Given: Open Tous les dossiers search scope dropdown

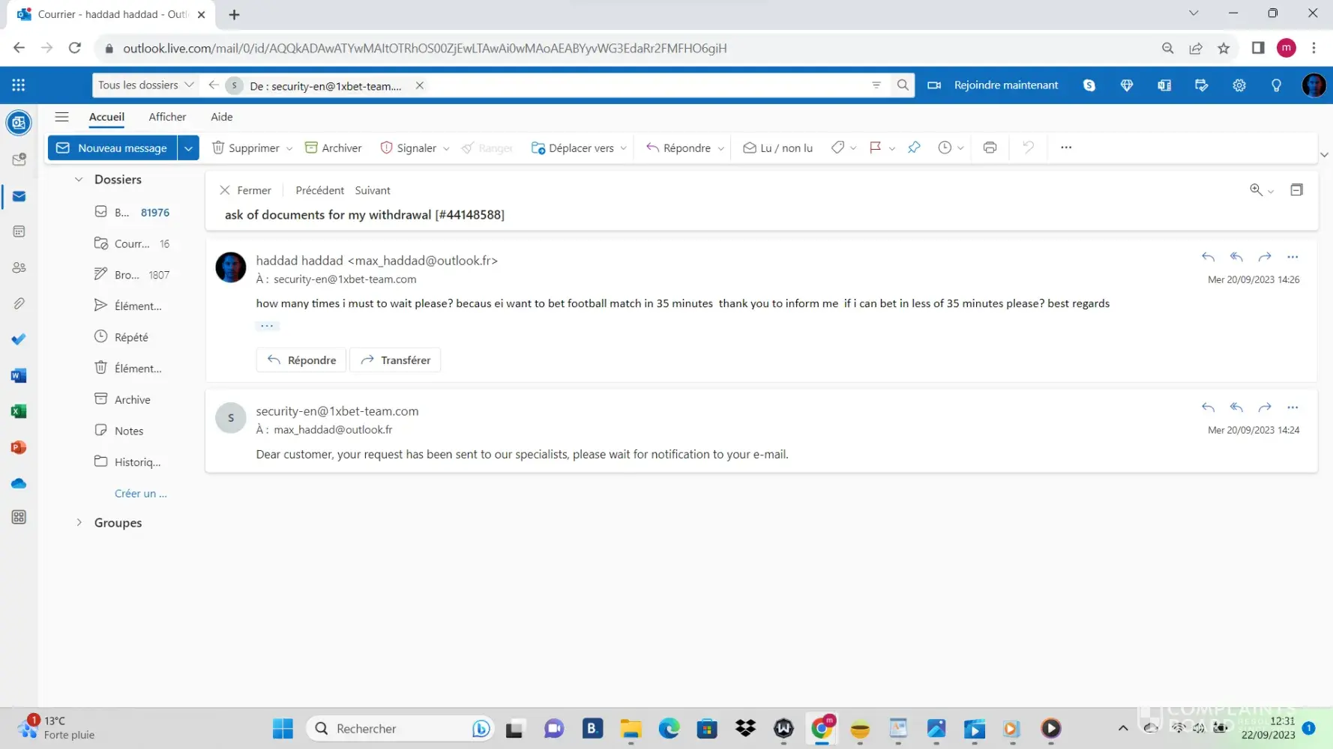Looking at the screenshot, I should click(145, 85).
